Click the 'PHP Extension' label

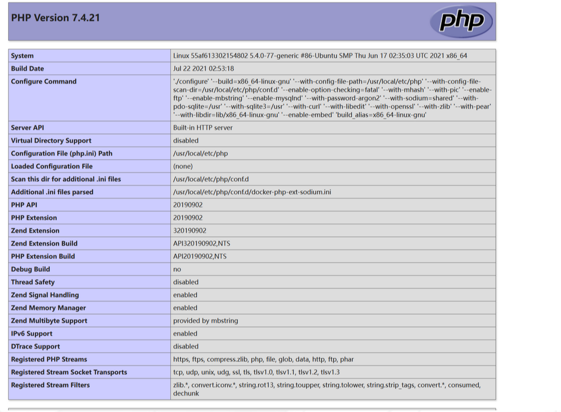point(34,218)
